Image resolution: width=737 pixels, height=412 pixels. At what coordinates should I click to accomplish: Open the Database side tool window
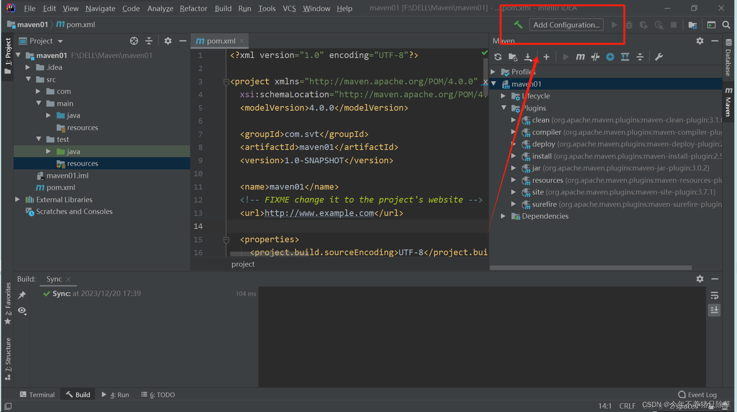click(x=728, y=57)
